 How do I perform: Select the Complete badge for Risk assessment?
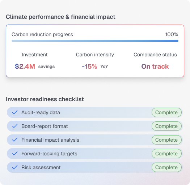click(166, 167)
